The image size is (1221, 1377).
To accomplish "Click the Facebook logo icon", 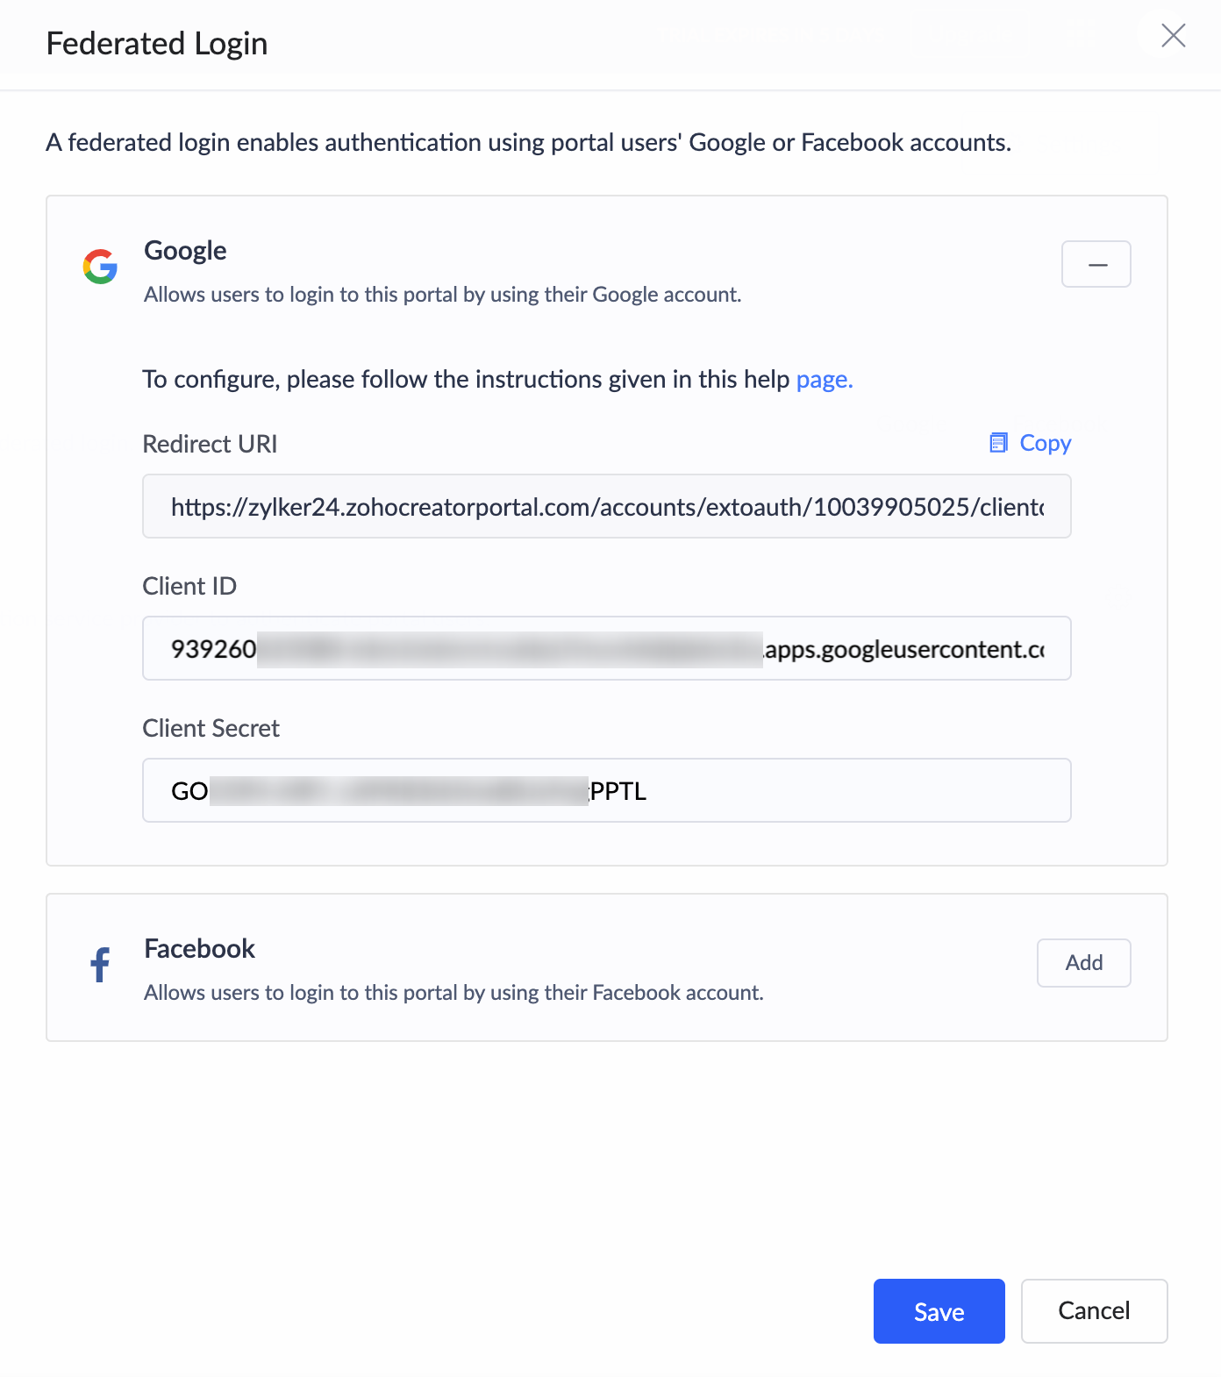I will pos(101,965).
